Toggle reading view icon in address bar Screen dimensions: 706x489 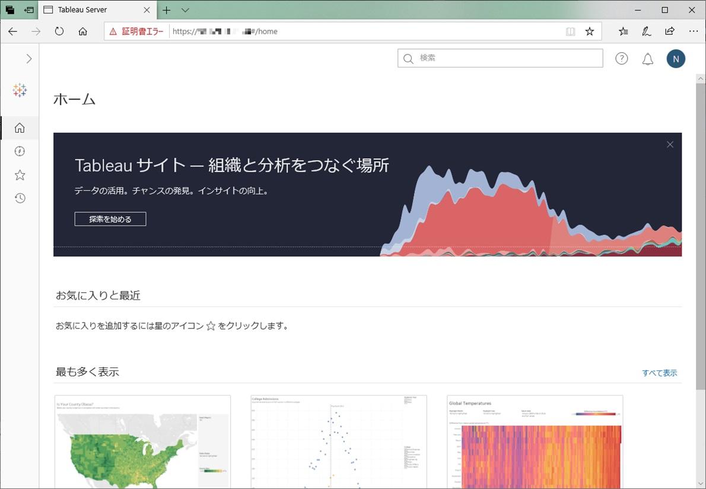point(571,31)
